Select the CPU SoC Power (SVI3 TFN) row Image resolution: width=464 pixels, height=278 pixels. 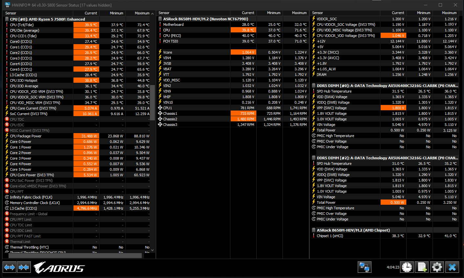[77, 181]
